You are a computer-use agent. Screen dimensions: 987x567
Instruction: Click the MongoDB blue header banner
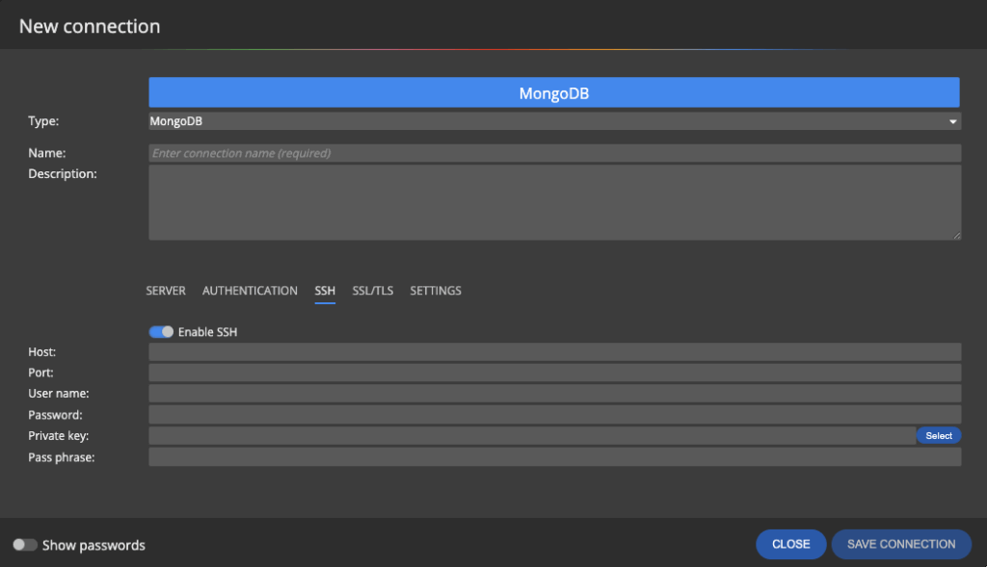click(554, 93)
